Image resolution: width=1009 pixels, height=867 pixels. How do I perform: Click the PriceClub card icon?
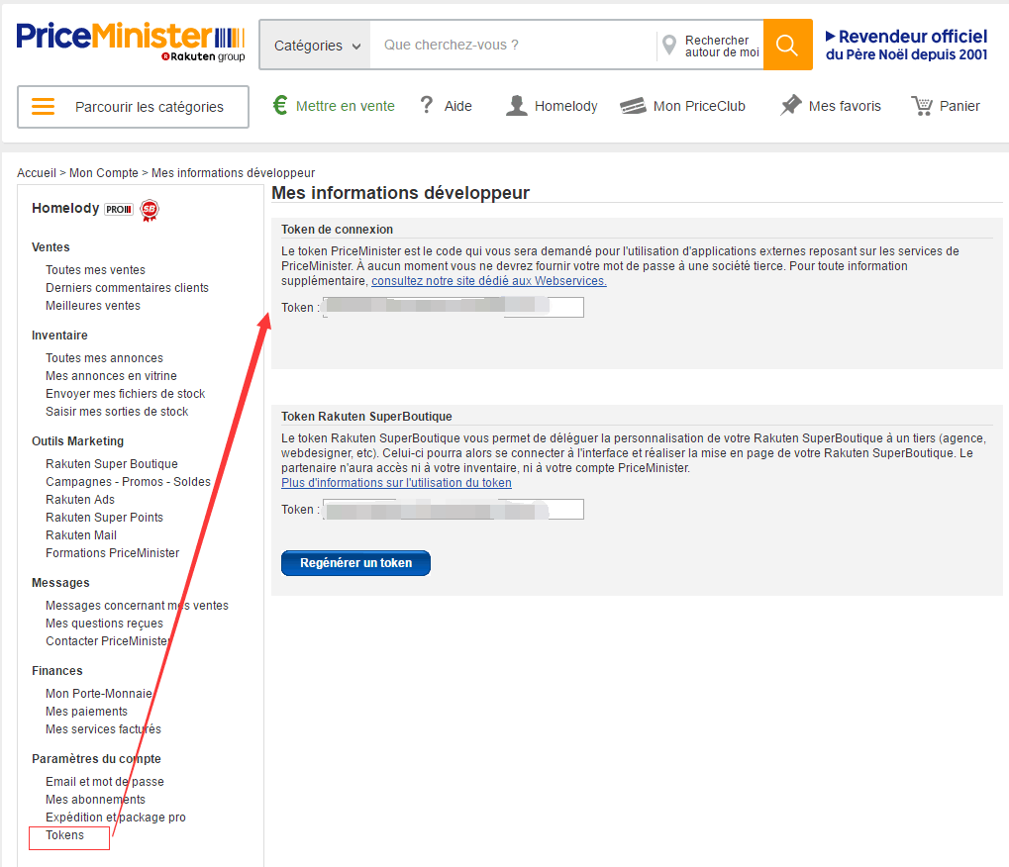pyautogui.click(x=633, y=106)
